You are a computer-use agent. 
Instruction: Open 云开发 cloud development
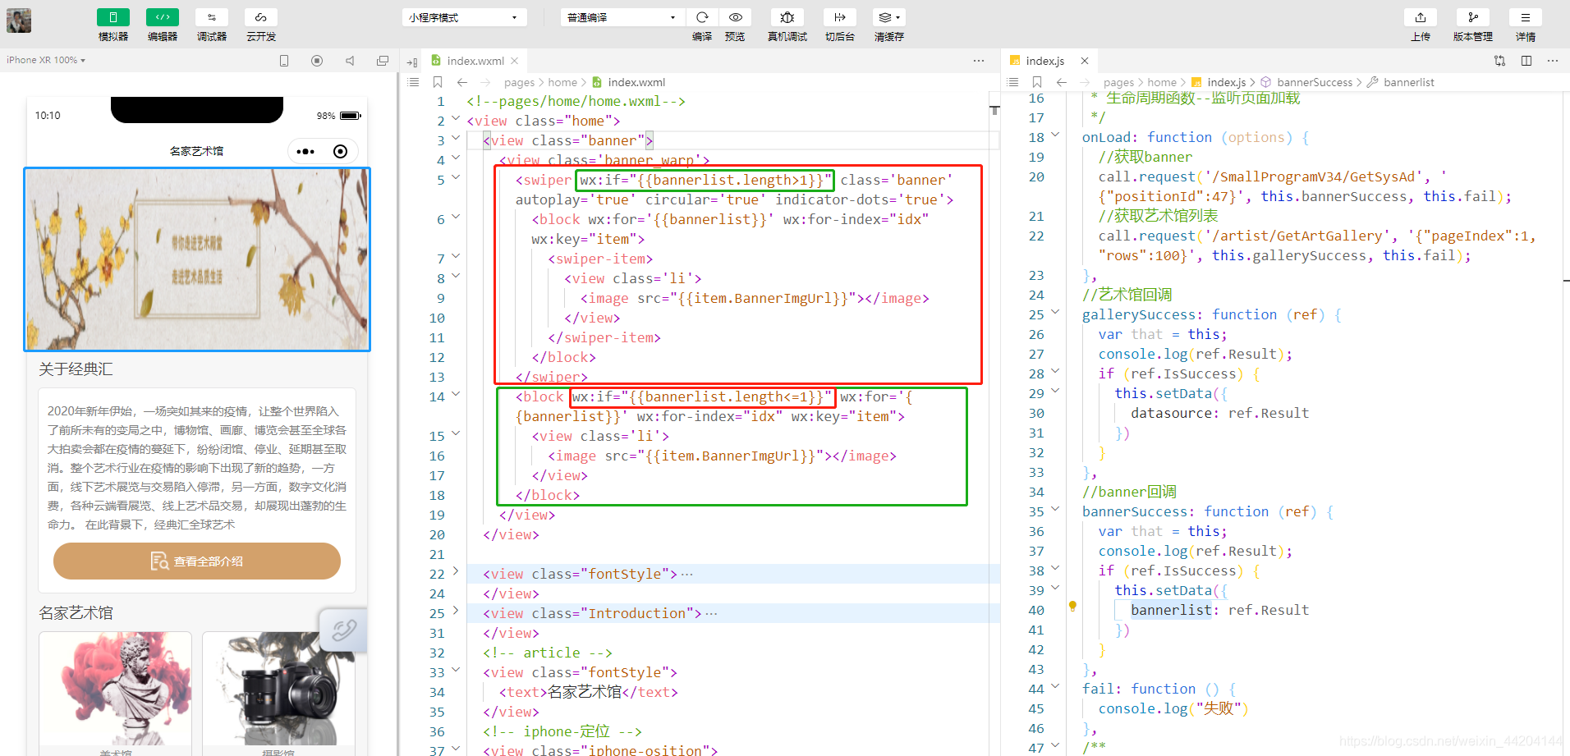pos(261,17)
